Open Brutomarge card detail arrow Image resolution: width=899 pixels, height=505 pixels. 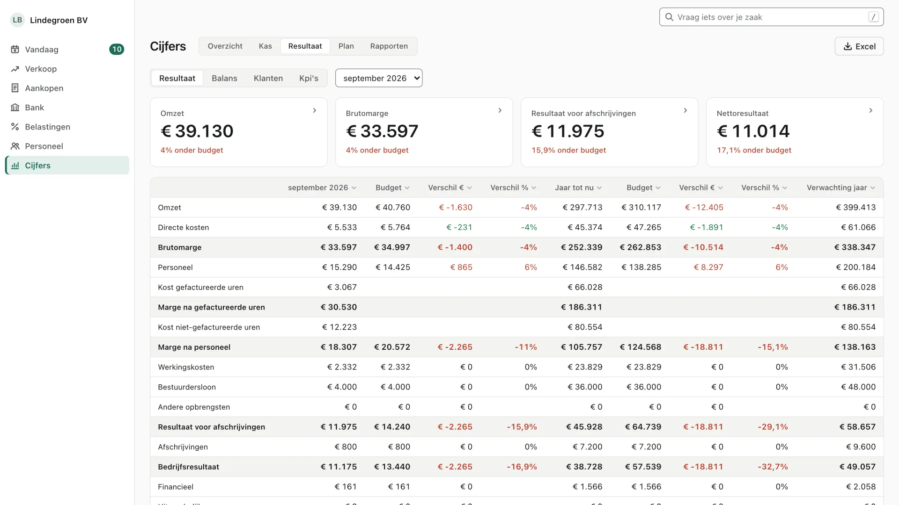pos(500,111)
